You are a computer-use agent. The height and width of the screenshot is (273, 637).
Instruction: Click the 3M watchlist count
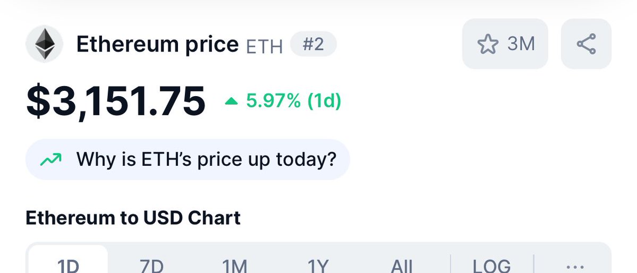click(521, 44)
